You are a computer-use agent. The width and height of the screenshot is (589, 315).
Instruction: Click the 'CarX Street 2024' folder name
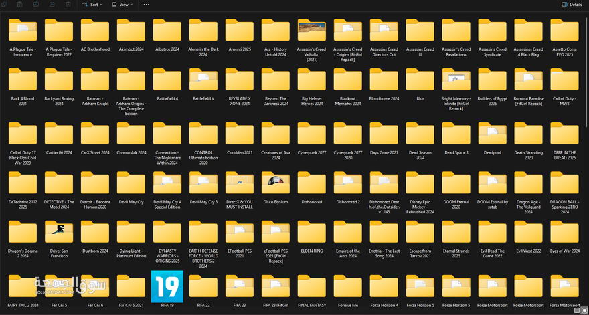(95, 152)
